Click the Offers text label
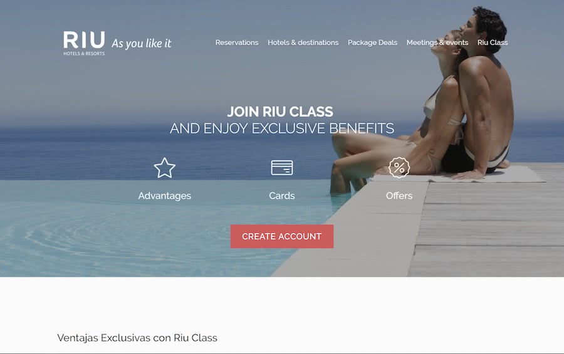Viewport: 564px width, 354px height. [x=399, y=195]
